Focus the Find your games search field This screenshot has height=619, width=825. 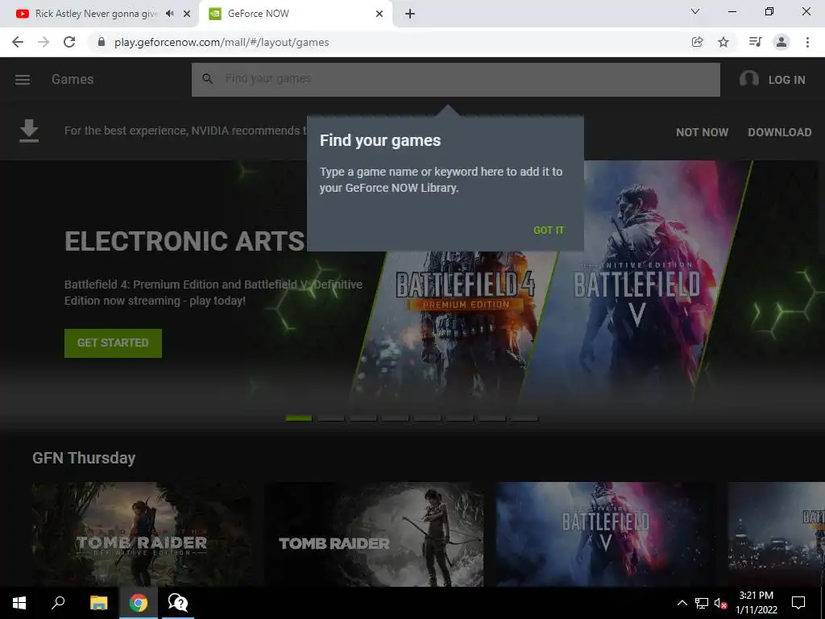pos(456,80)
